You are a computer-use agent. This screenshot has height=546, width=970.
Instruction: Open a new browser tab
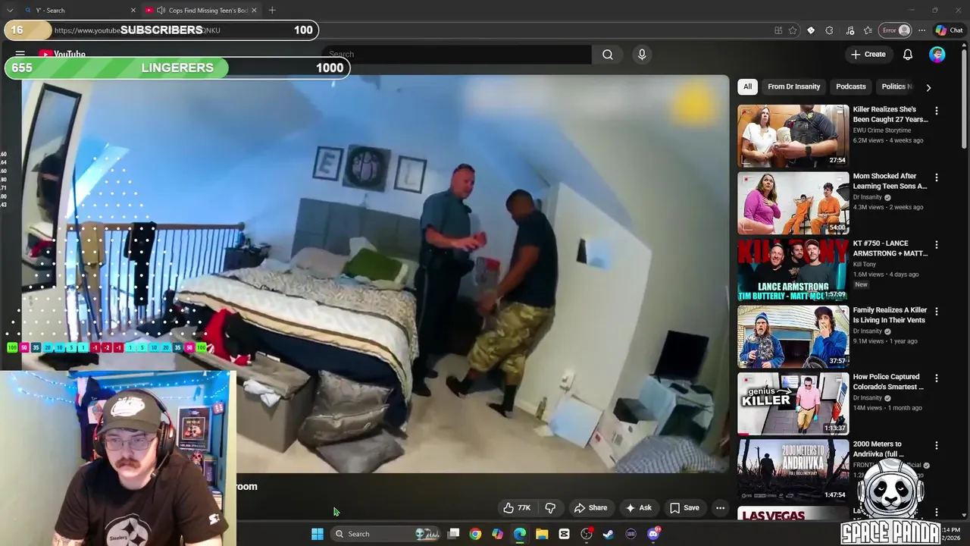coord(272,10)
